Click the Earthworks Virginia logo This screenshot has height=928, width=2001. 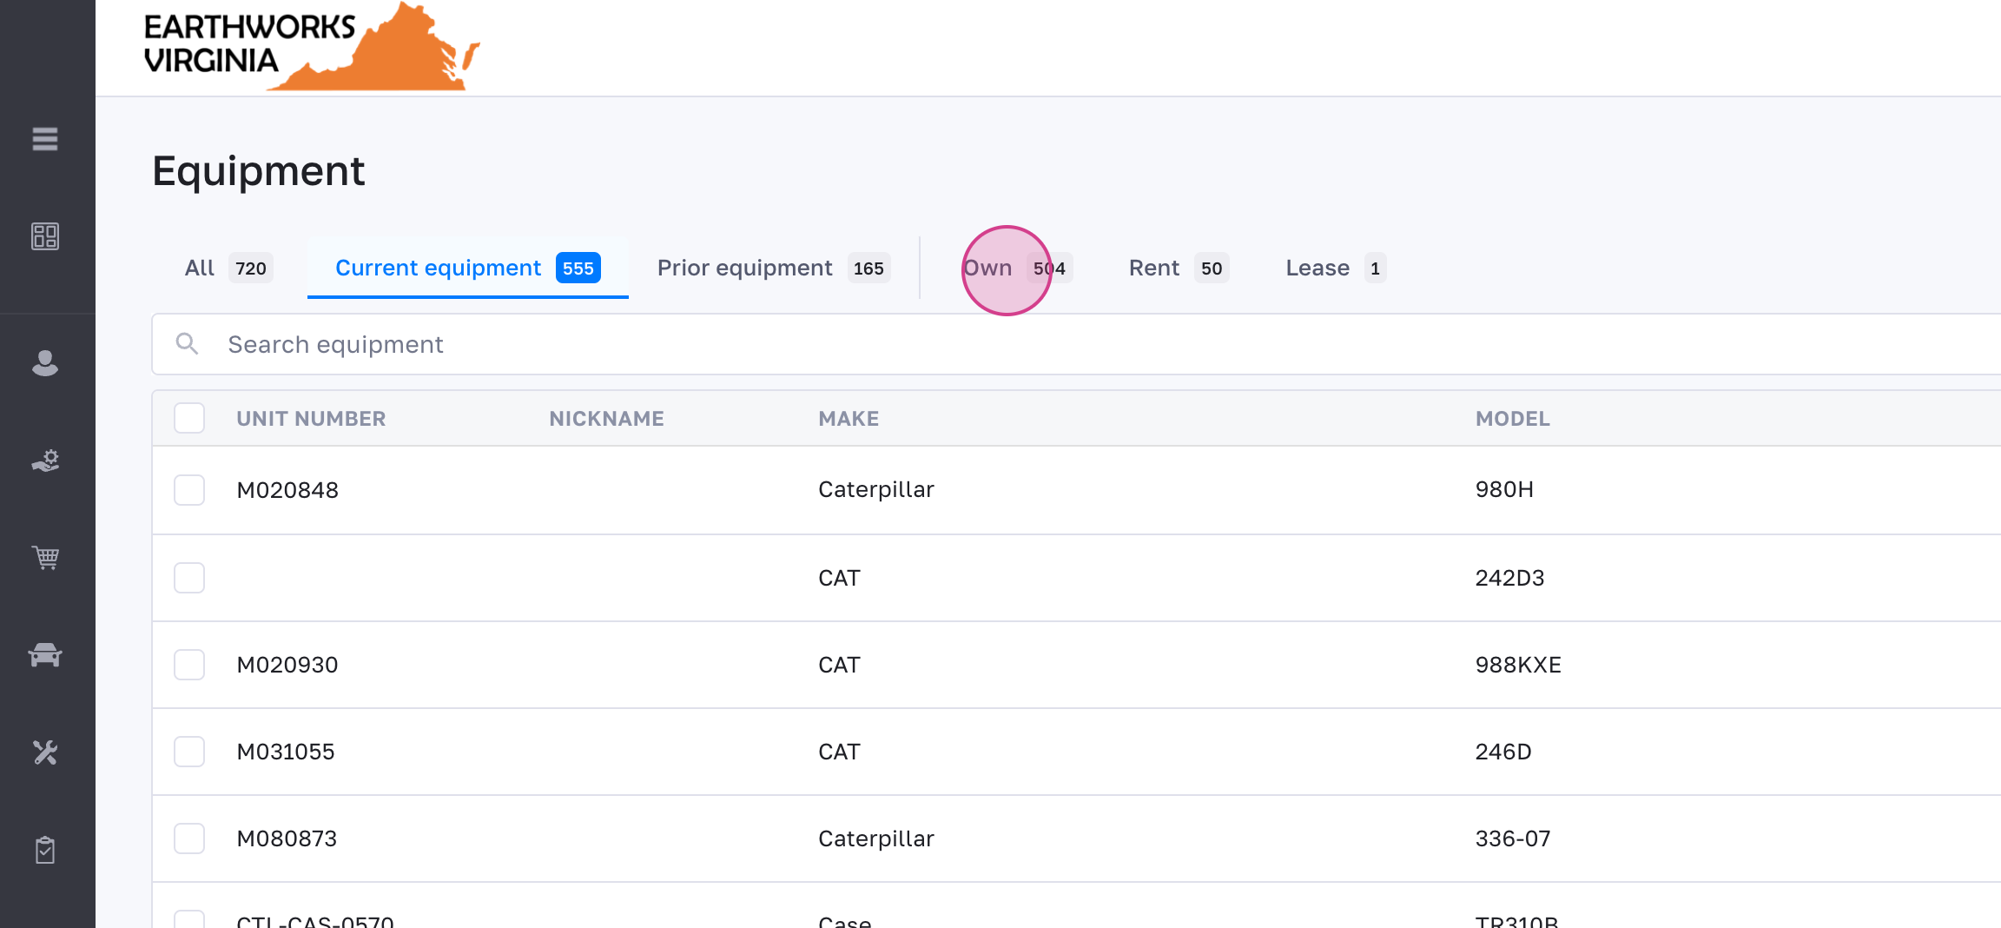311,47
